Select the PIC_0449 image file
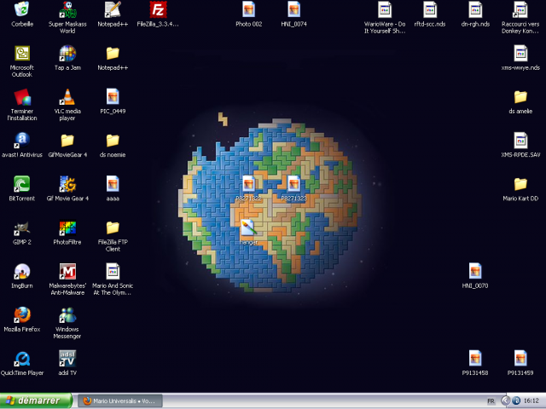The height and width of the screenshot is (409, 546). [113, 97]
